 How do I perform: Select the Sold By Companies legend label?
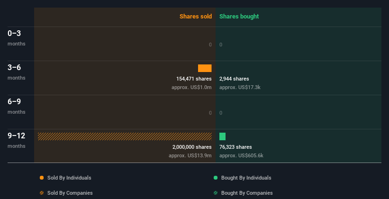click(70, 193)
